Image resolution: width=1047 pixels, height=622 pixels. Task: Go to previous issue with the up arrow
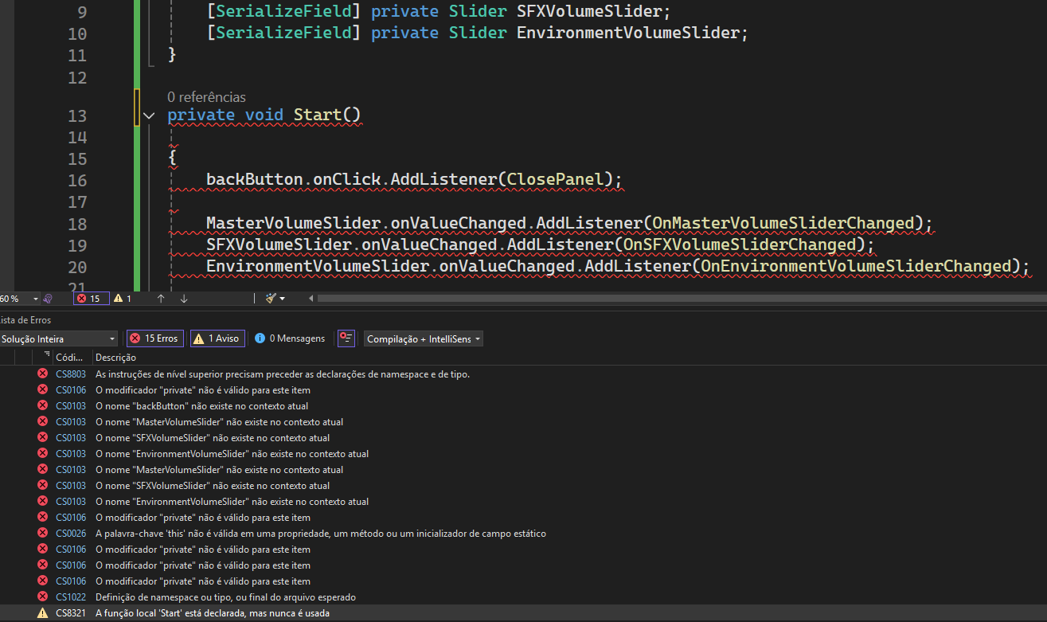coord(161,299)
